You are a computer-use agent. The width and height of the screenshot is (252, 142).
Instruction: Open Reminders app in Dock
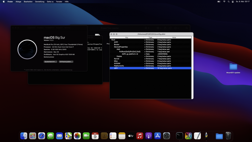coord(113,136)
